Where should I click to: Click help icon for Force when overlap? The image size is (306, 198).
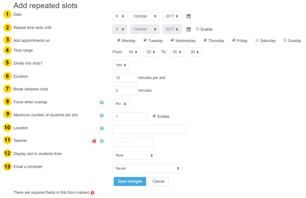(102, 103)
